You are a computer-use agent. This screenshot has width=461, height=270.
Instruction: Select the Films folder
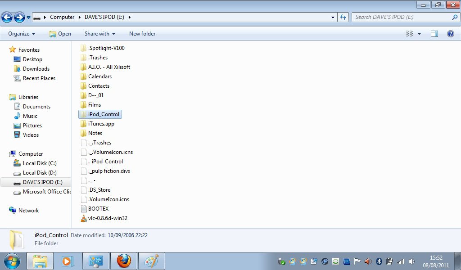coord(94,105)
